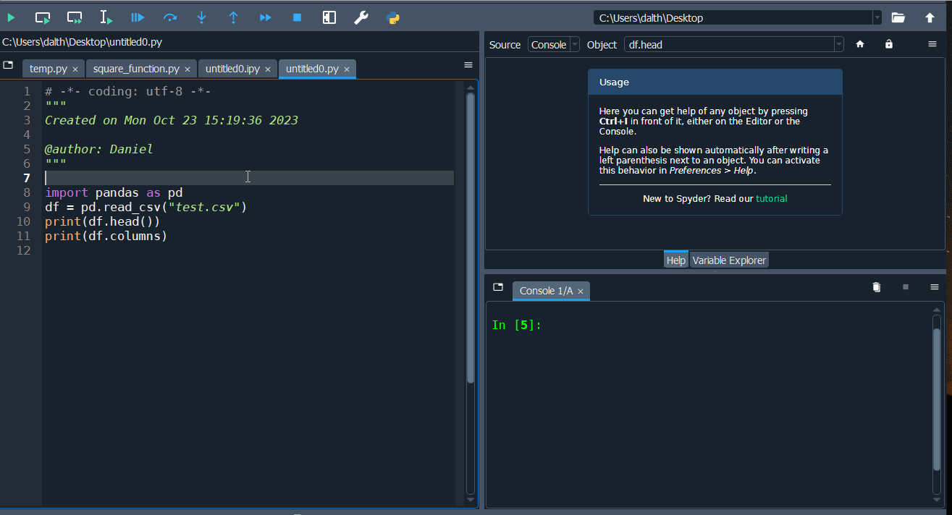This screenshot has height=515, width=952.
Task: Step into function debug arrow down
Action: 202,17
